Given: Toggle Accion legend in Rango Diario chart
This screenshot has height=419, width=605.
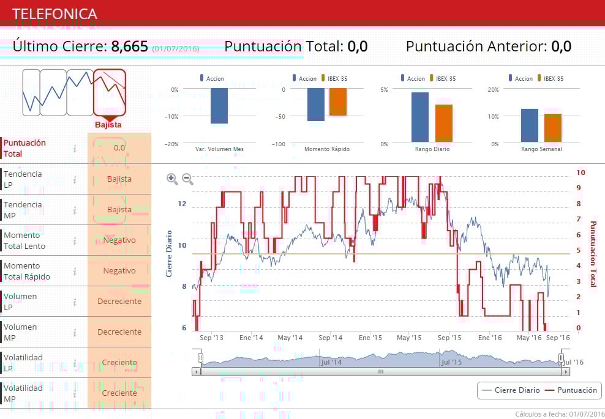Looking at the screenshot, I should click(x=413, y=78).
